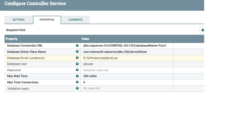The width and height of the screenshot is (231, 130).
Task: Open the Comments tab
Action: click(x=75, y=20)
